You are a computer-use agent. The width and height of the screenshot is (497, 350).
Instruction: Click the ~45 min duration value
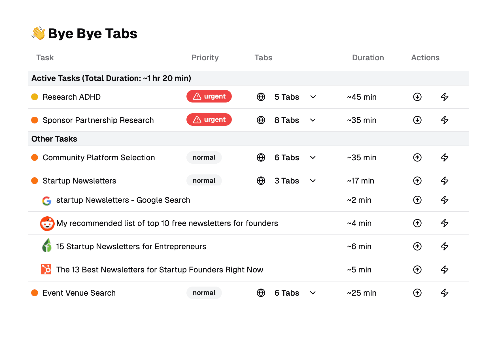pyautogui.click(x=362, y=97)
